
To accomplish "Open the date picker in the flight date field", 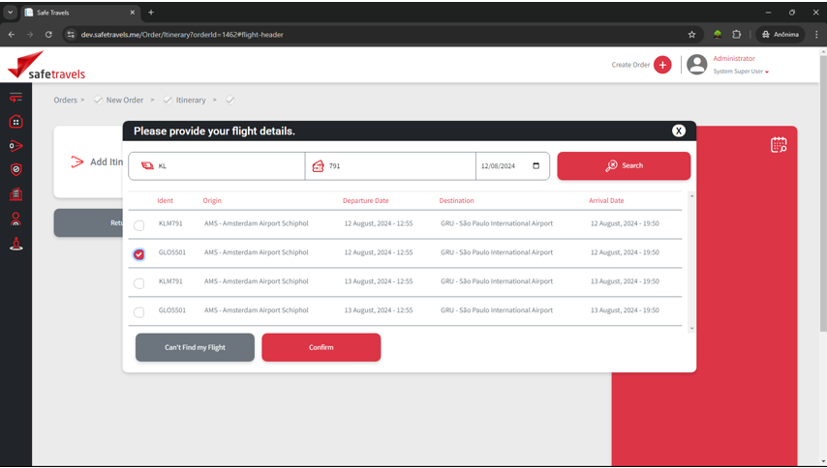I will pyautogui.click(x=536, y=166).
